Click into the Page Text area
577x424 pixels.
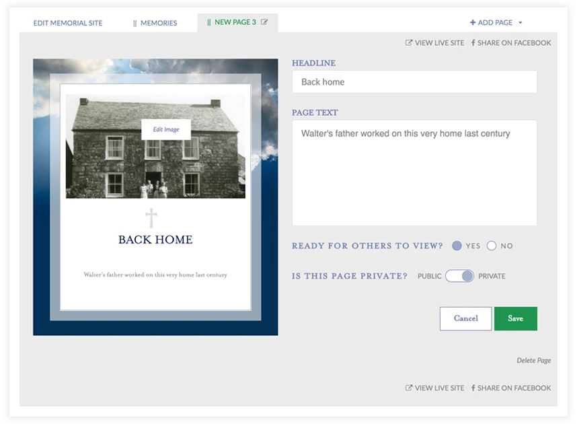pyautogui.click(x=414, y=173)
